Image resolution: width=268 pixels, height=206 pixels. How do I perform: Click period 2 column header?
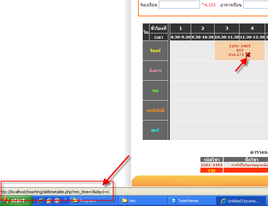point(203,28)
